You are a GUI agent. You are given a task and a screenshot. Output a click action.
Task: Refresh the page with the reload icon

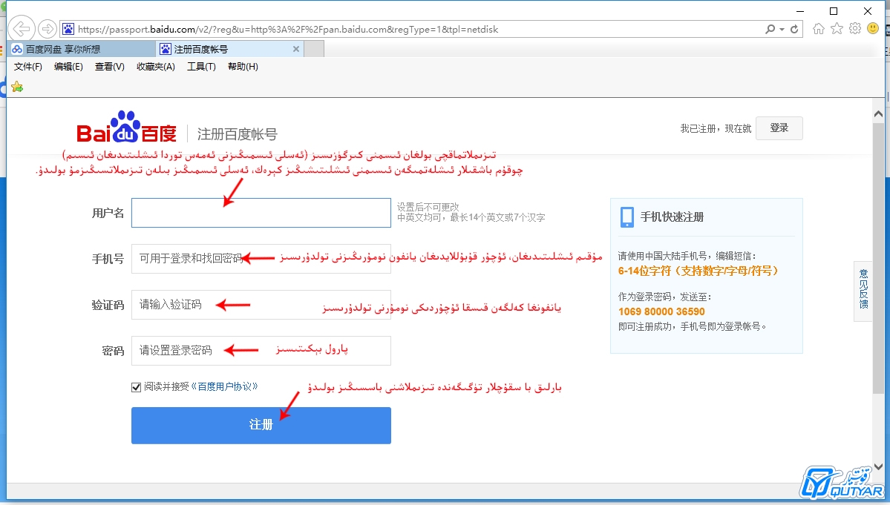(794, 29)
